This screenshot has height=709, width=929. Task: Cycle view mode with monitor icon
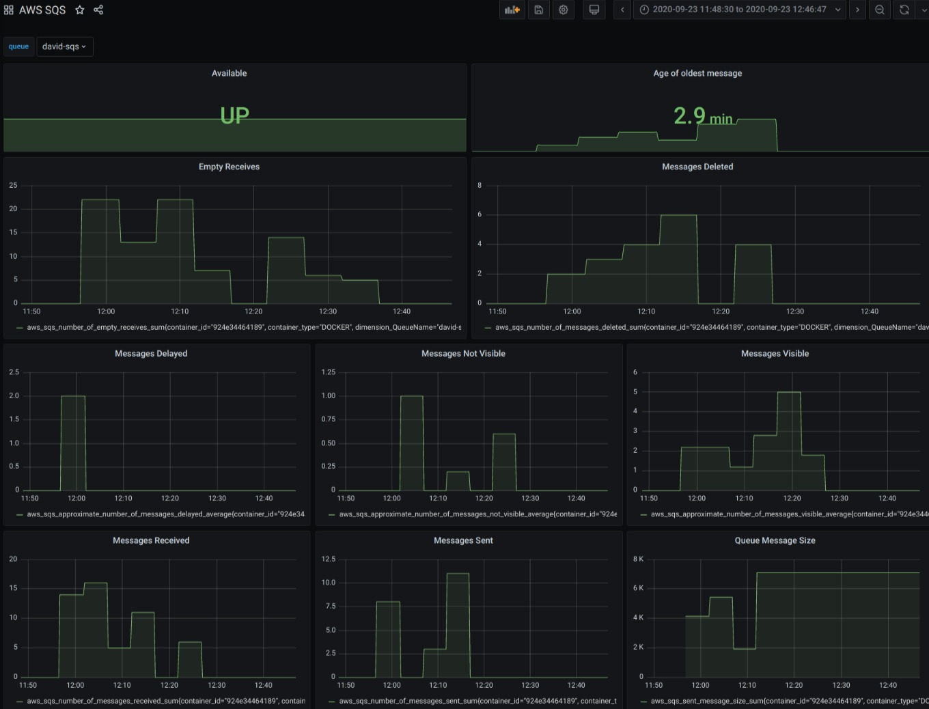pyautogui.click(x=594, y=10)
